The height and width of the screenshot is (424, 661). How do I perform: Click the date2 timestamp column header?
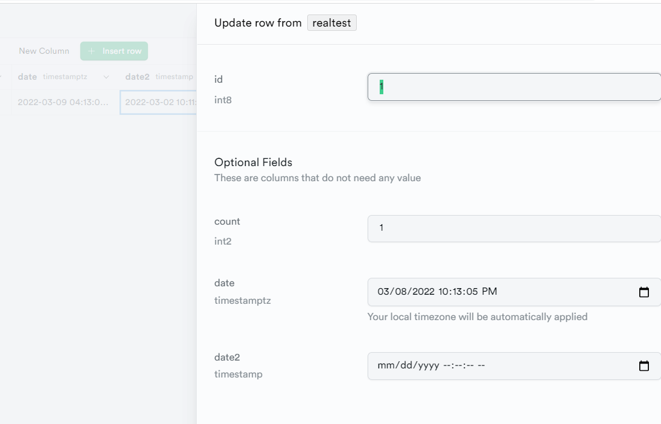159,77
